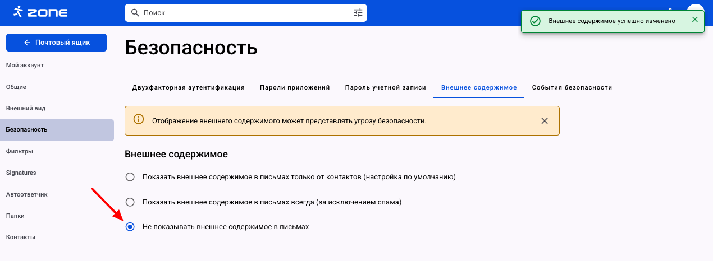This screenshot has height=261, width=713.
Task: Dismiss the green success notification
Action: coord(695,20)
